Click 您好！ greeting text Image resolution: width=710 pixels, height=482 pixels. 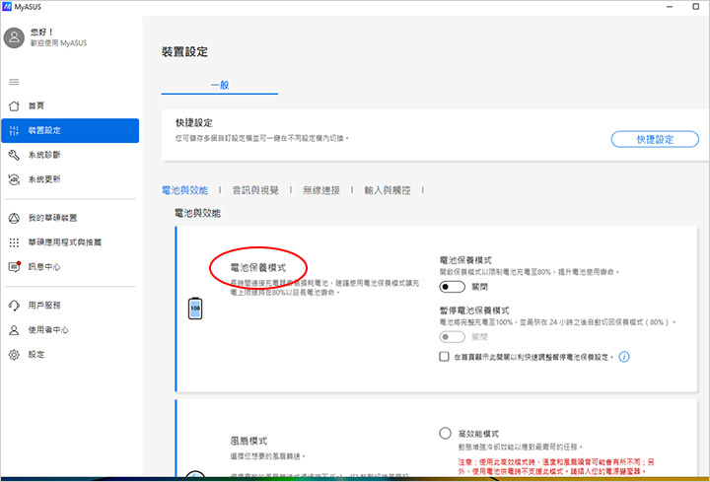42,33
